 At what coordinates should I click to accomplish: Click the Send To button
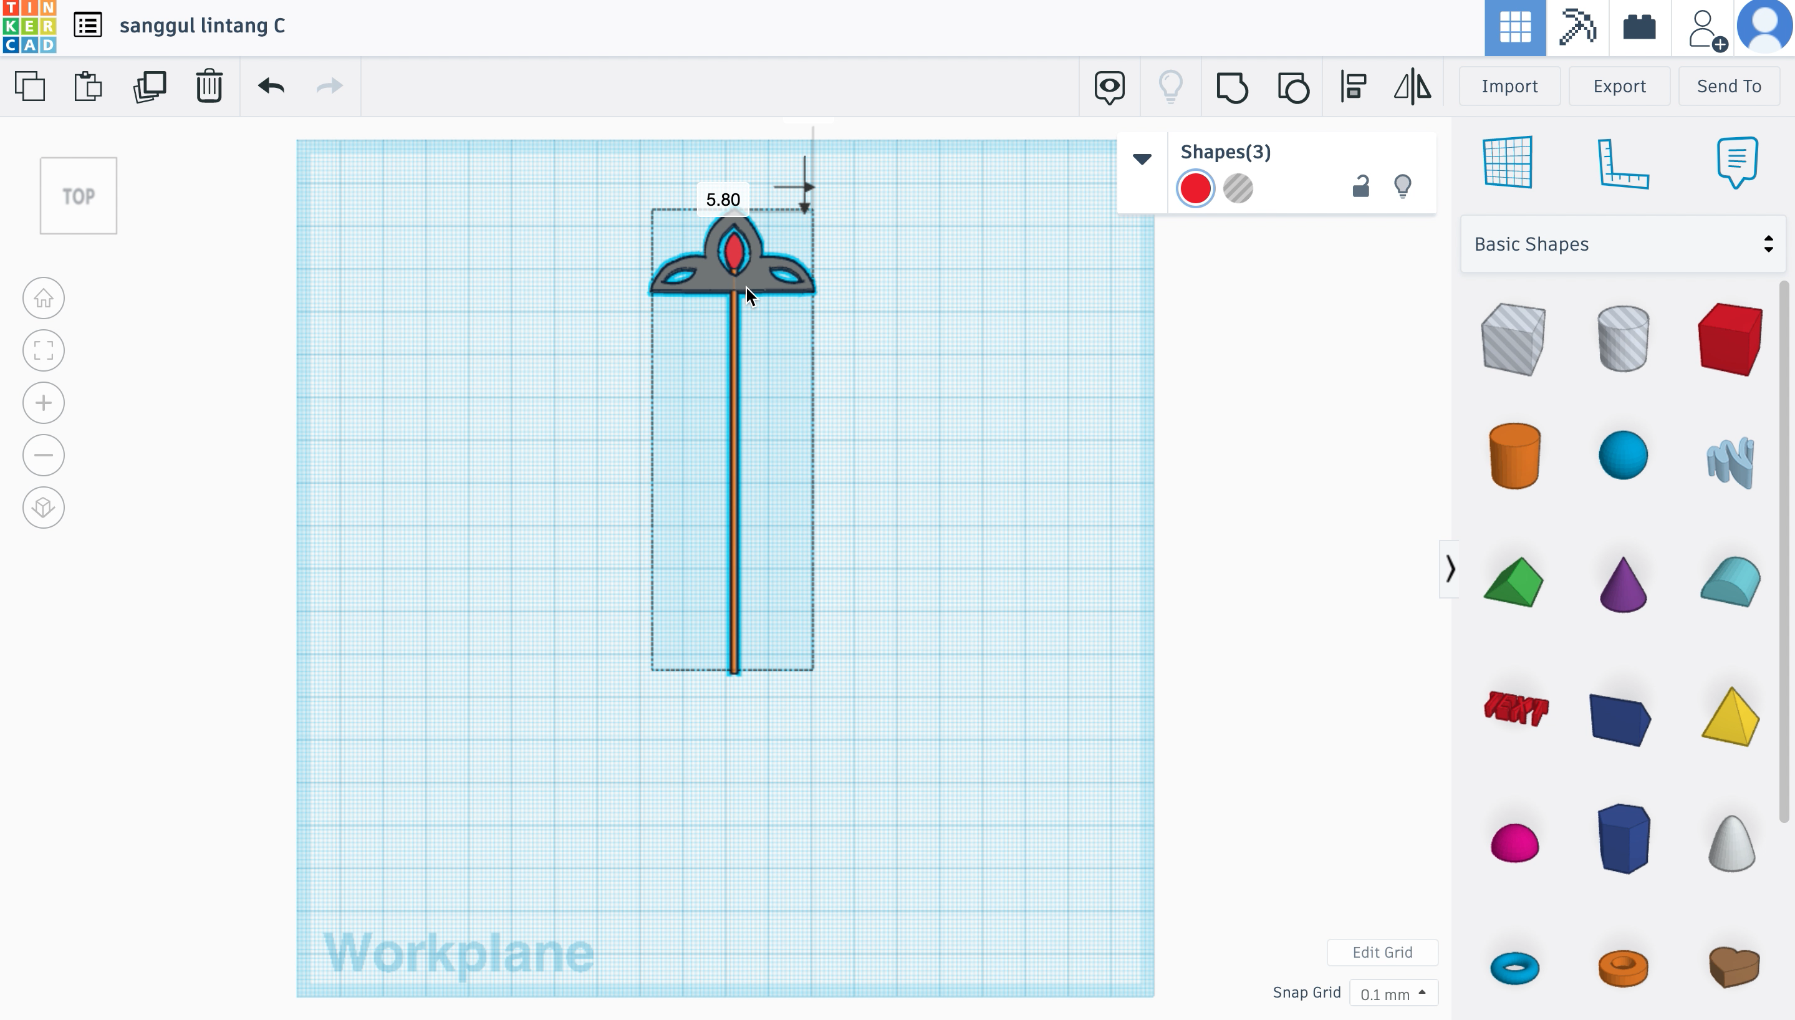coord(1728,86)
